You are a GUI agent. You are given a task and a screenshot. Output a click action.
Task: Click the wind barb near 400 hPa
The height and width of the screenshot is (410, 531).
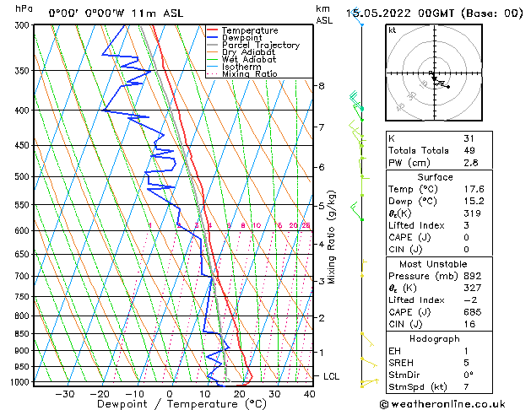coord(356,107)
